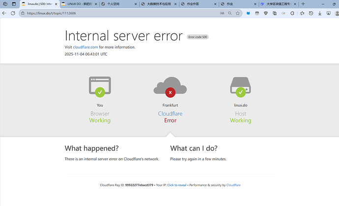The width and height of the screenshot is (339, 206).
Task: Open the user profile avatar
Action: (337, 13)
